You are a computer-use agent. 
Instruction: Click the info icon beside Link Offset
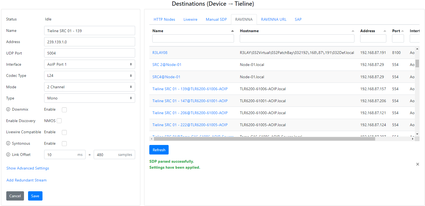pos(8,155)
